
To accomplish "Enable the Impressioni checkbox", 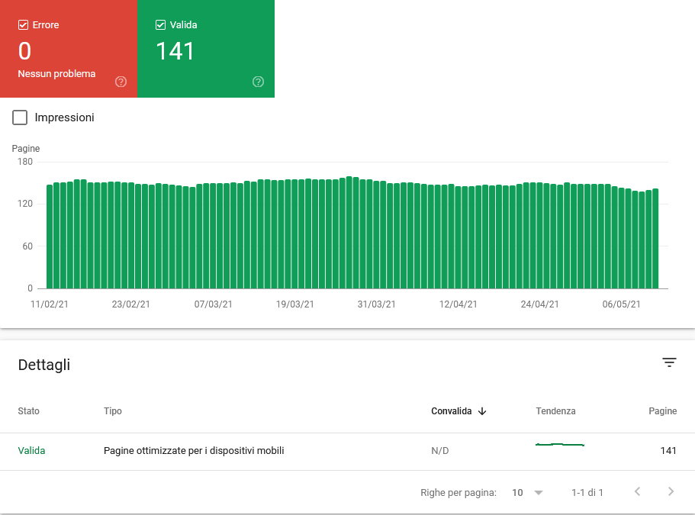I will tap(20, 117).
